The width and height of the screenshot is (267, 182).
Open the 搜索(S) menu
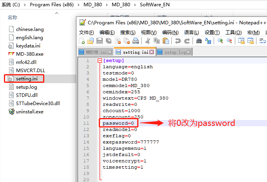[x=128, y=32]
